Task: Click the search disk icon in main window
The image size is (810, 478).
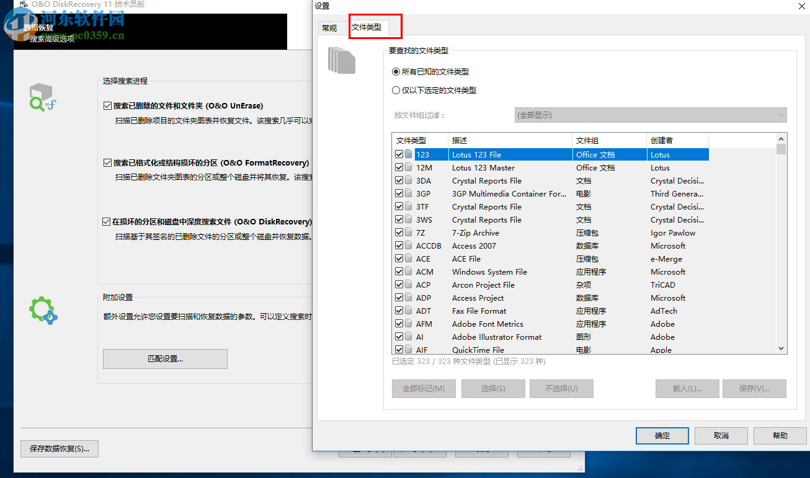Action: [x=42, y=98]
